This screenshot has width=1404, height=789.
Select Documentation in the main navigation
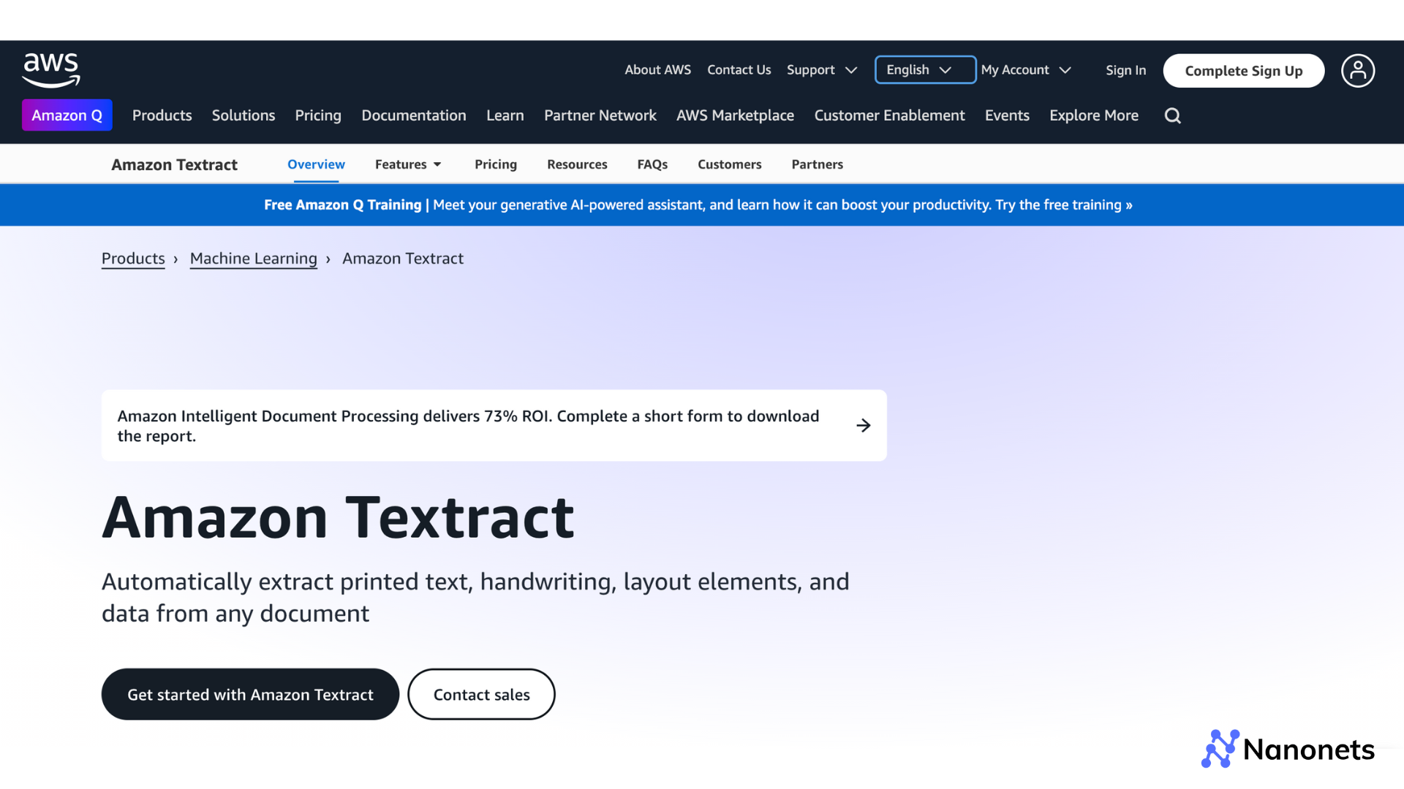414,115
